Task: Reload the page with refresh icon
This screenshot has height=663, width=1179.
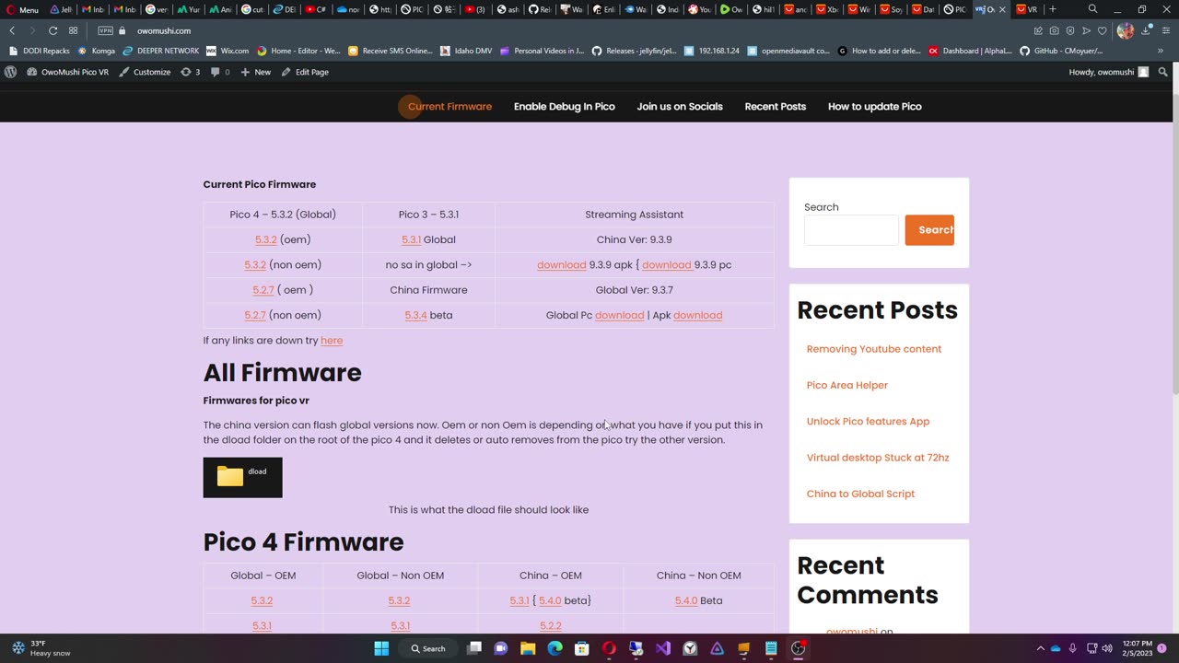Action: pyautogui.click(x=53, y=30)
